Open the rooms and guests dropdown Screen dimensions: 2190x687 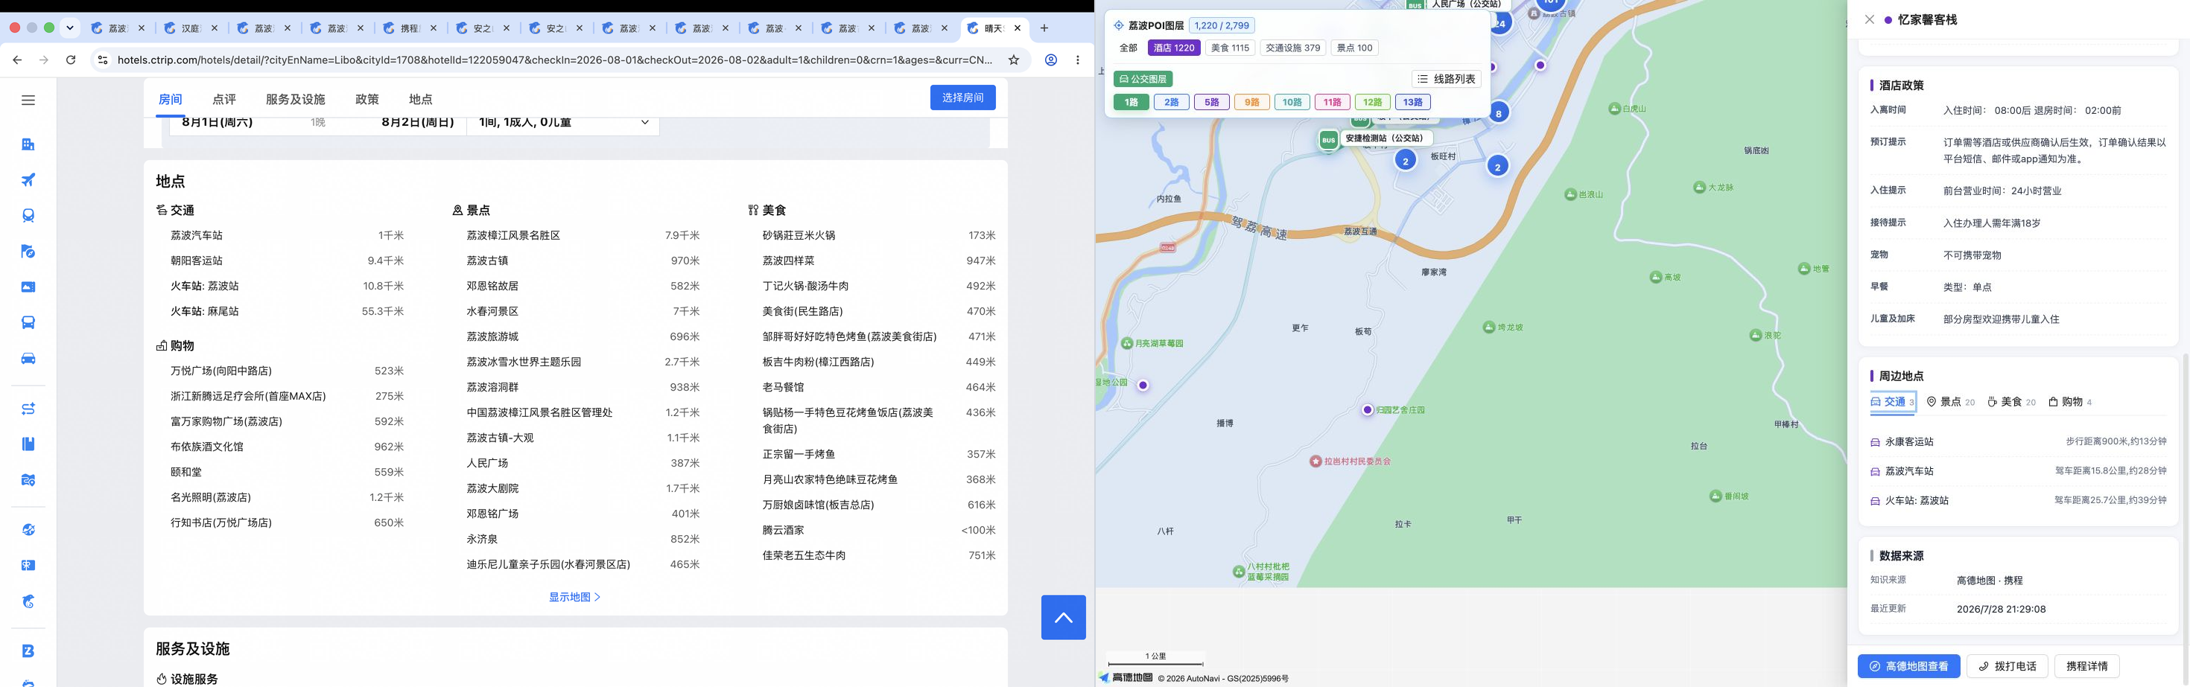click(x=563, y=122)
